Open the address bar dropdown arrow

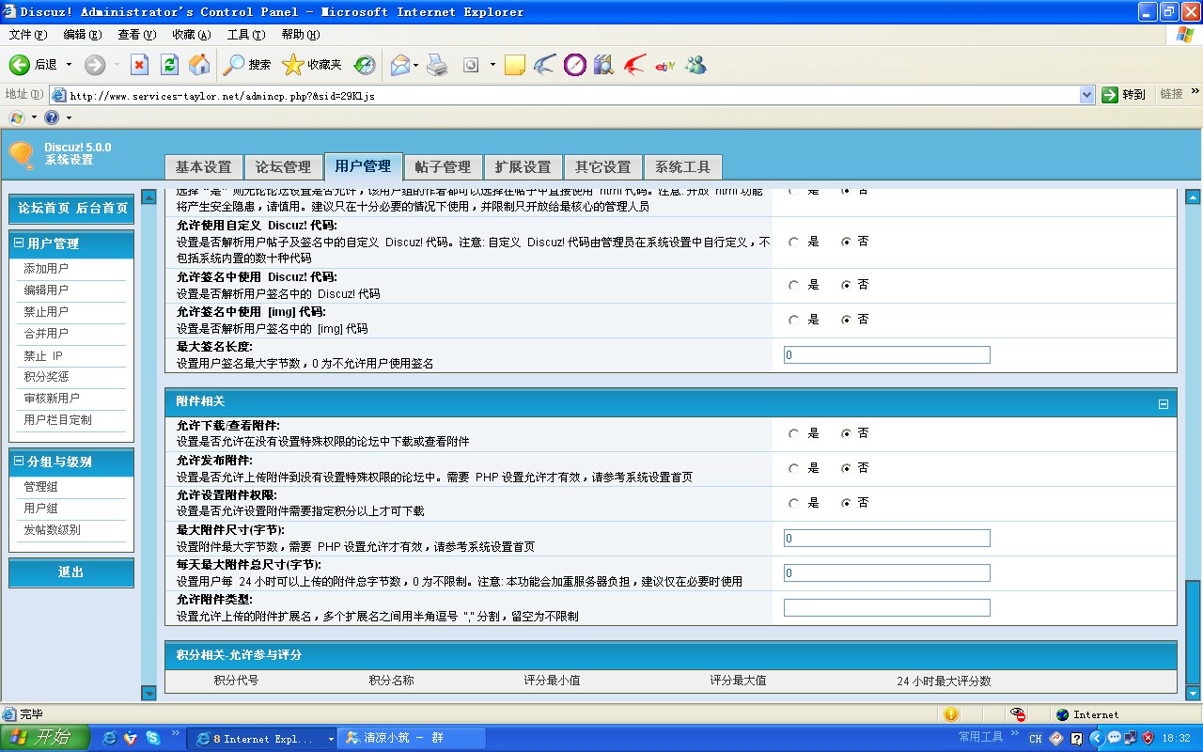pyautogui.click(x=1086, y=95)
